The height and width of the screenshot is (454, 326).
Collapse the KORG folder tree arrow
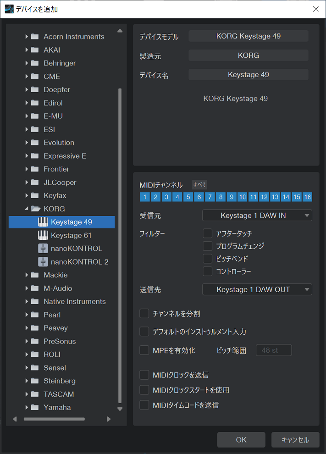pyautogui.click(x=27, y=209)
